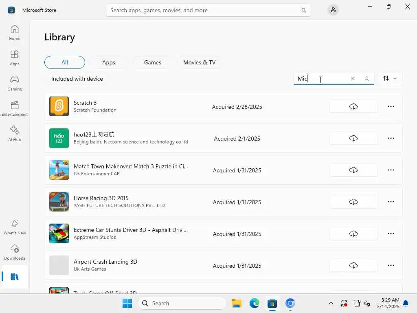
Task: Open Extreme Car Stunts Driver thumbnail
Action: 59,234
